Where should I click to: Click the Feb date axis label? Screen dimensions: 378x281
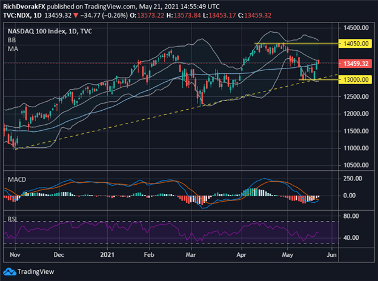(149, 255)
